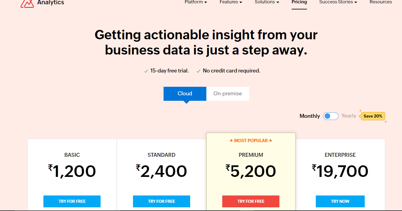Click the Premium plan price ₹5,200
Screen dimensions: 402x211
click(x=251, y=171)
